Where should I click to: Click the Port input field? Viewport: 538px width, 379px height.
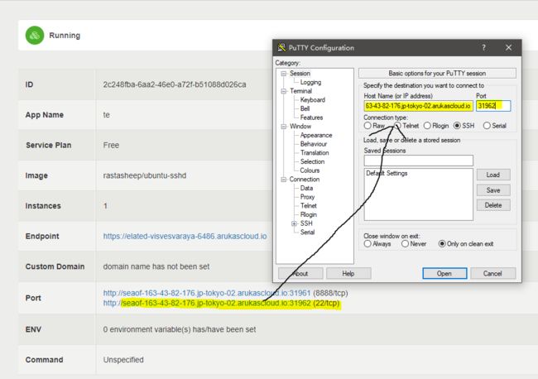493,106
